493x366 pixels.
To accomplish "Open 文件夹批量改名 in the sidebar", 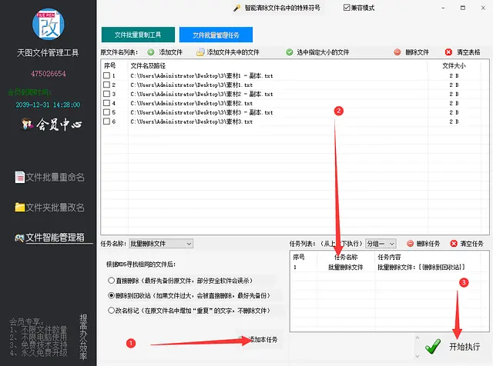I will click(49, 208).
